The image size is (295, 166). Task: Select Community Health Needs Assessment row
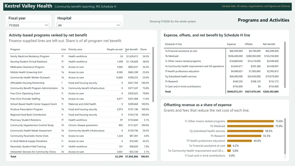point(80,131)
